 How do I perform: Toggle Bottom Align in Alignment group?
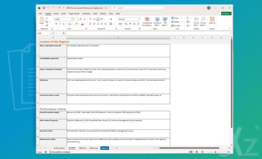point(98,19)
